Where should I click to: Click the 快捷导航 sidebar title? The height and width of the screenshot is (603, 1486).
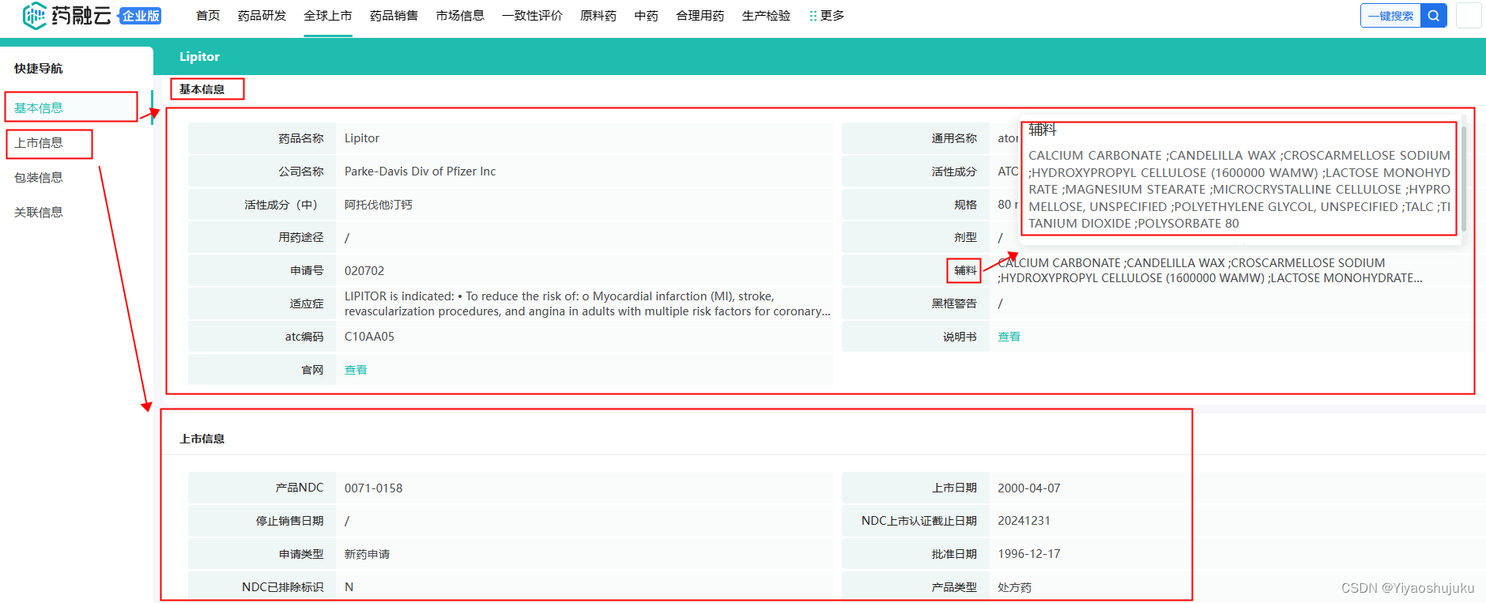pyautogui.click(x=38, y=69)
